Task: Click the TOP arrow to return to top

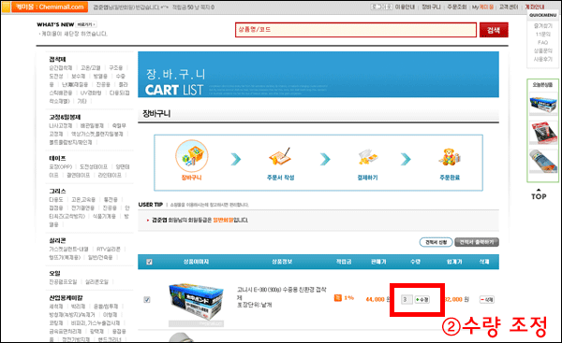Action: pos(539,194)
